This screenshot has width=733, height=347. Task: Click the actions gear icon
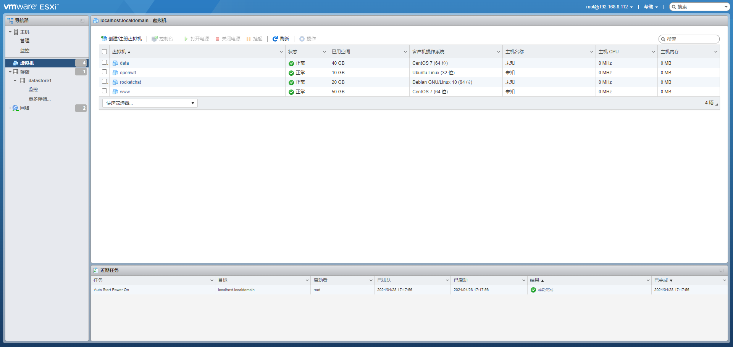point(302,39)
